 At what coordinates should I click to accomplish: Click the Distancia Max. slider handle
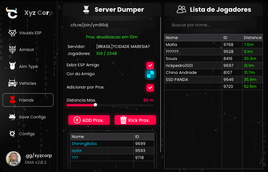95,105
